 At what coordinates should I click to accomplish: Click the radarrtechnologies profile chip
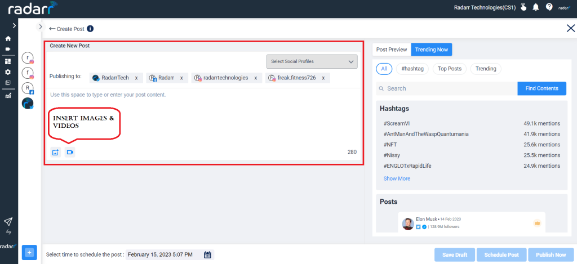pos(227,78)
